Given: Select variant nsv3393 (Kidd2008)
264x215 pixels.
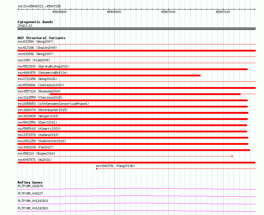Looking at the screenshot, I should 34,60.
